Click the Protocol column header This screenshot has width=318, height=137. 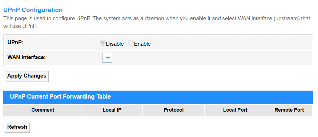click(174, 110)
